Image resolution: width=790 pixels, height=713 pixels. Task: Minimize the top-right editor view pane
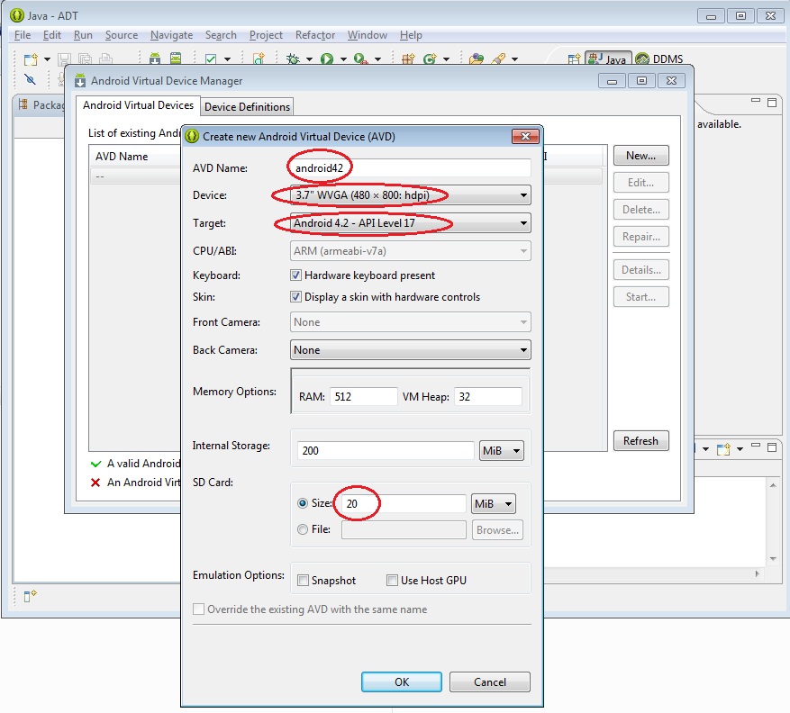pos(755,101)
